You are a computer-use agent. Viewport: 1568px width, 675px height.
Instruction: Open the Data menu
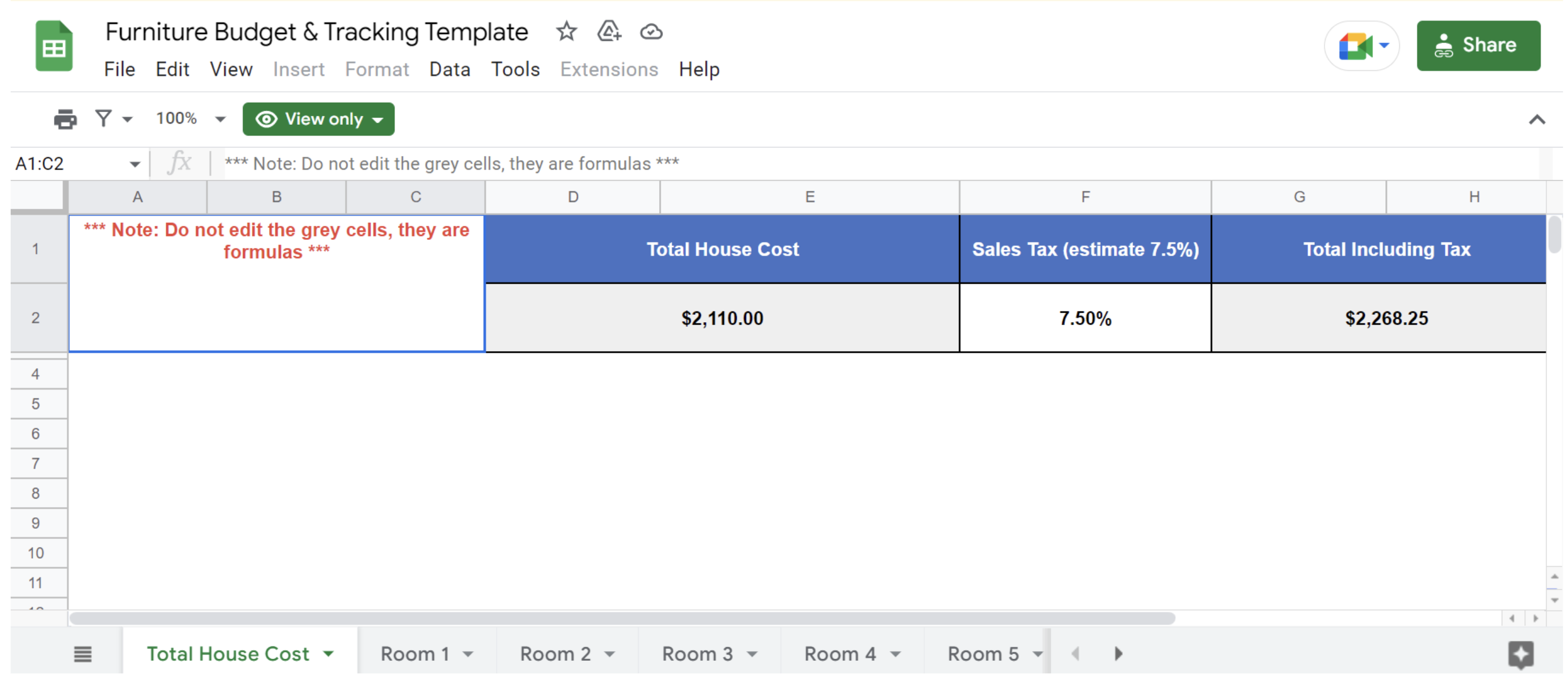[449, 69]
